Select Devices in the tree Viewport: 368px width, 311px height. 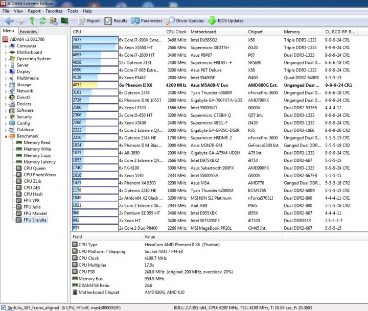point(24,104)
